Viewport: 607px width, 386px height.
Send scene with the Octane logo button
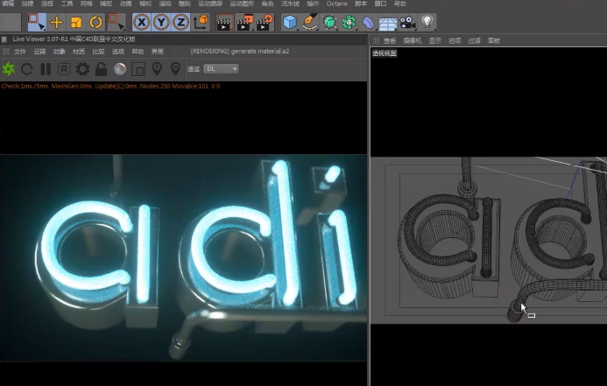tap(8, 69)
